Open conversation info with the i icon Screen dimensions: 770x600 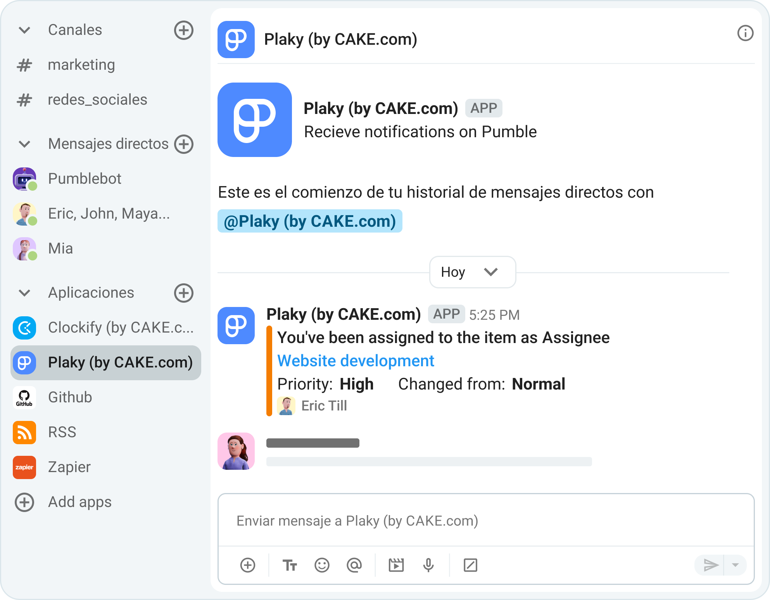[745, 33]
